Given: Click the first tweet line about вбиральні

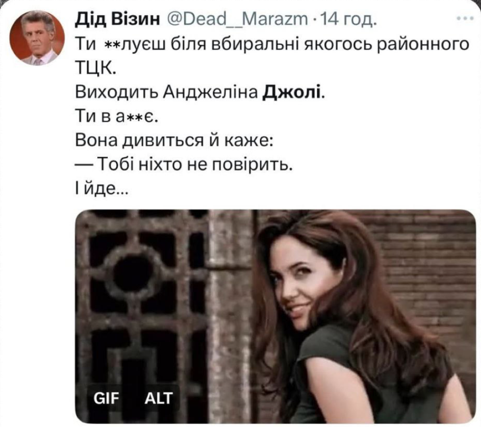Looking at the screenshot, I should [273, 44].
